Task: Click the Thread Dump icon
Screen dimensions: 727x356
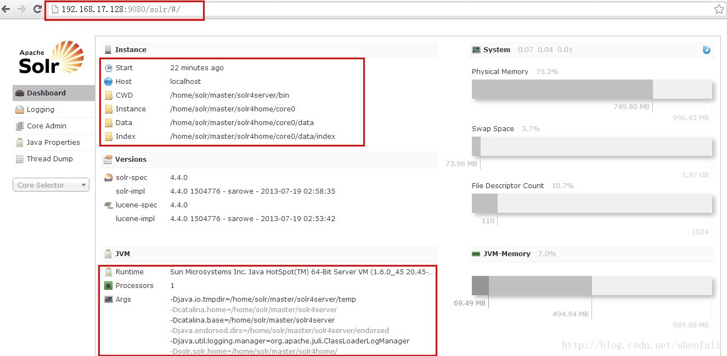Action: click(x=20, y=159)
